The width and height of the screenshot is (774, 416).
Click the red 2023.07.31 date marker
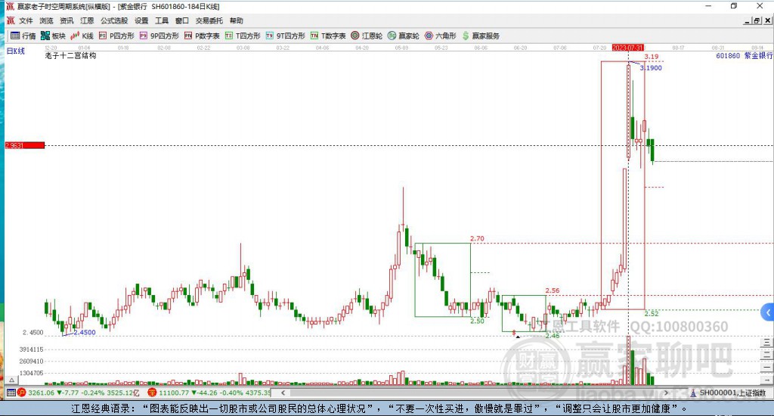coord(628,48)
